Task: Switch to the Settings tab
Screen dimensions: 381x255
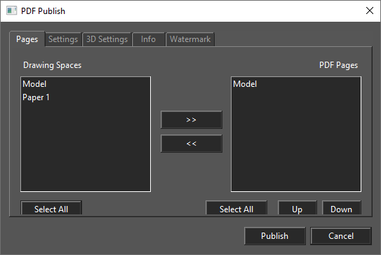Action: pyautogui.click(x=63, y=39)
